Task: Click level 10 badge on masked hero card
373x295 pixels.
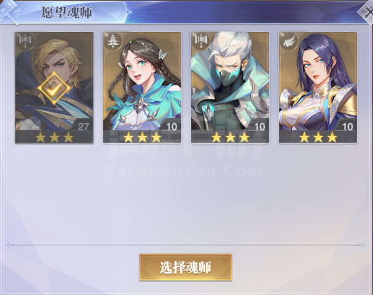Action: 259,126
